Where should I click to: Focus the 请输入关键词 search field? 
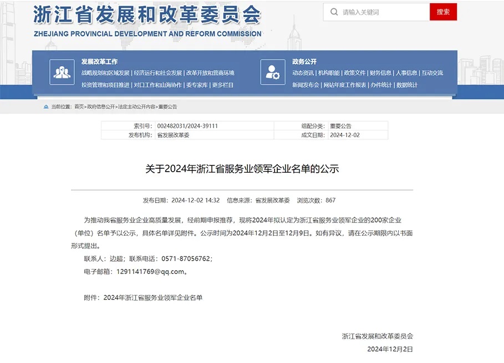pyautogui.click(x=383, y=12)
